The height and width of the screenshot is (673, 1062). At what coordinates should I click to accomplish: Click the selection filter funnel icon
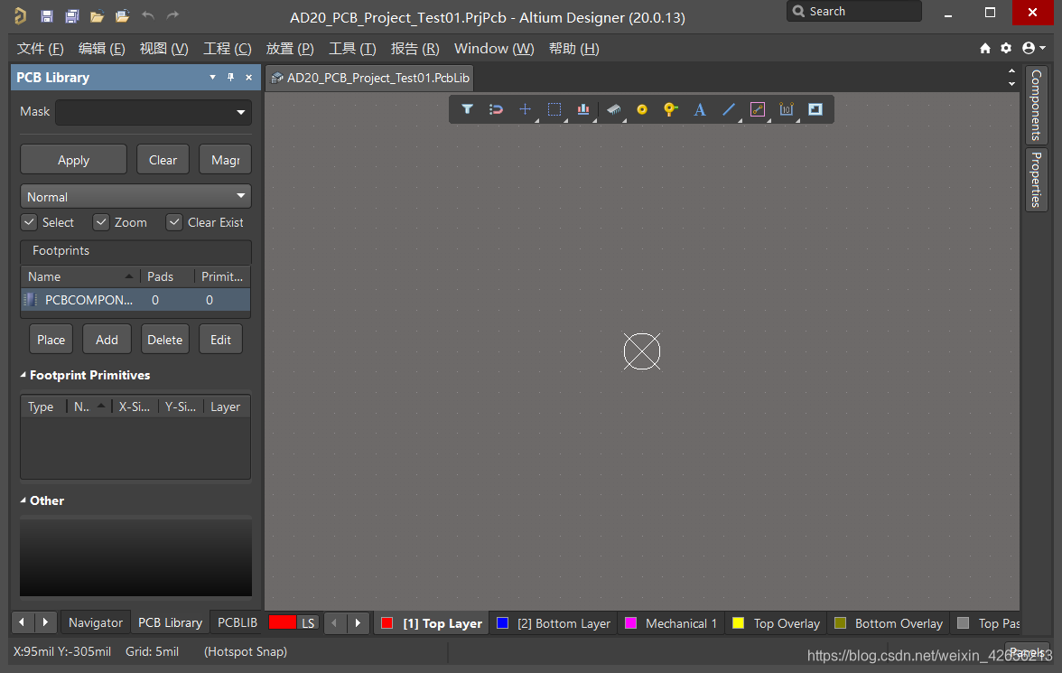tap(468, 109)
